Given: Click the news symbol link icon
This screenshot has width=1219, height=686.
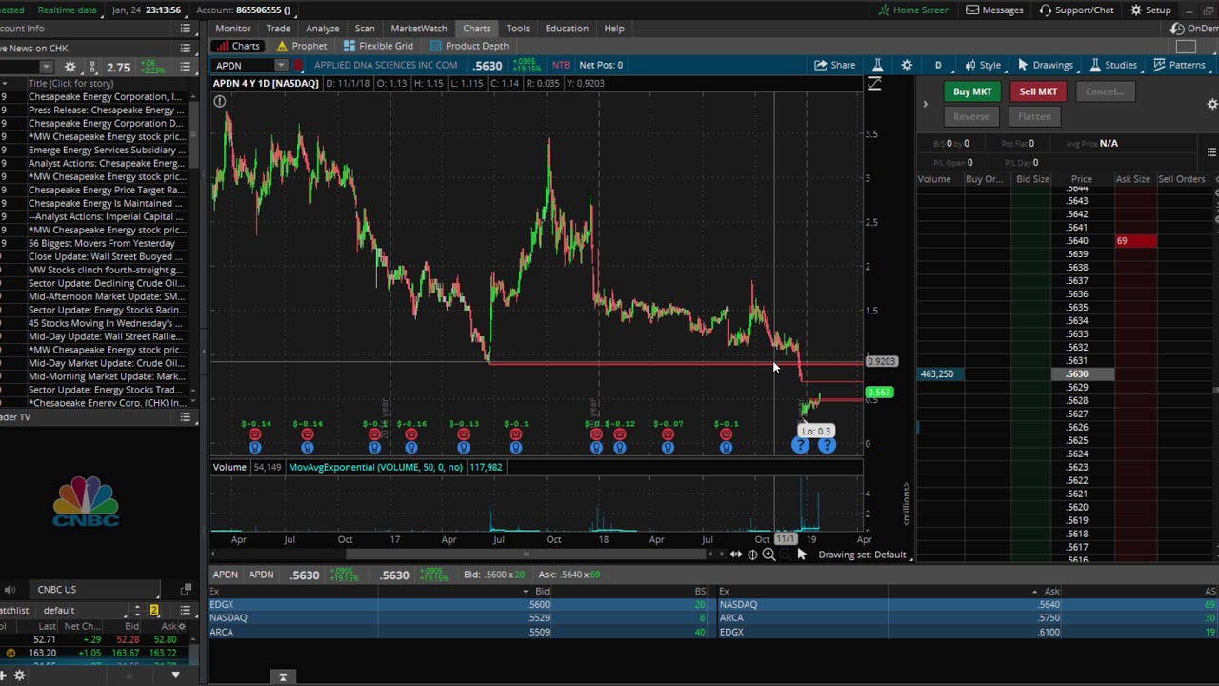Looking at the screenshot, I should [92, 67].
